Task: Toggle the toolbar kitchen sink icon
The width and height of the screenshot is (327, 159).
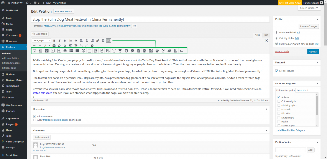Action: (109, 40)
